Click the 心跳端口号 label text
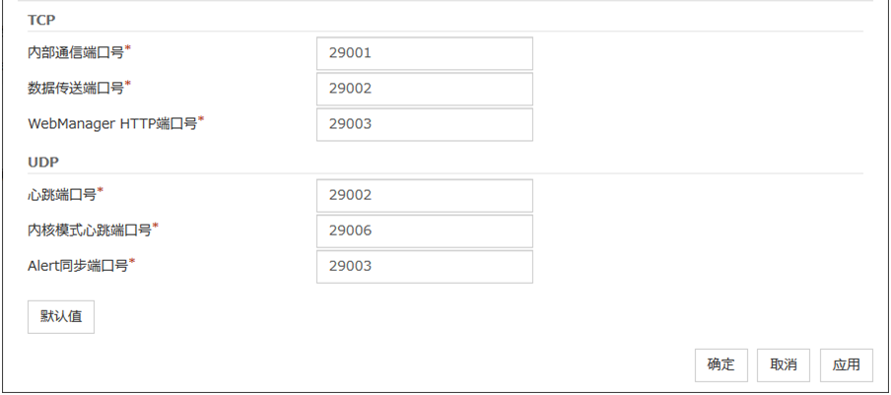The height and width of the screenshot is (395, 891). (x=61, y=195)
